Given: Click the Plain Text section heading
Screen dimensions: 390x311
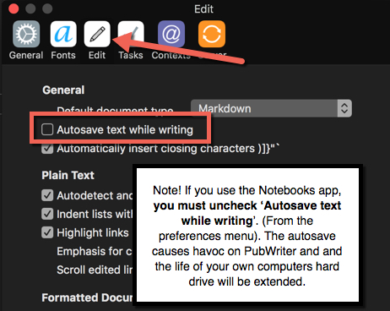Looking at the screenshot, I should (68, 175).
